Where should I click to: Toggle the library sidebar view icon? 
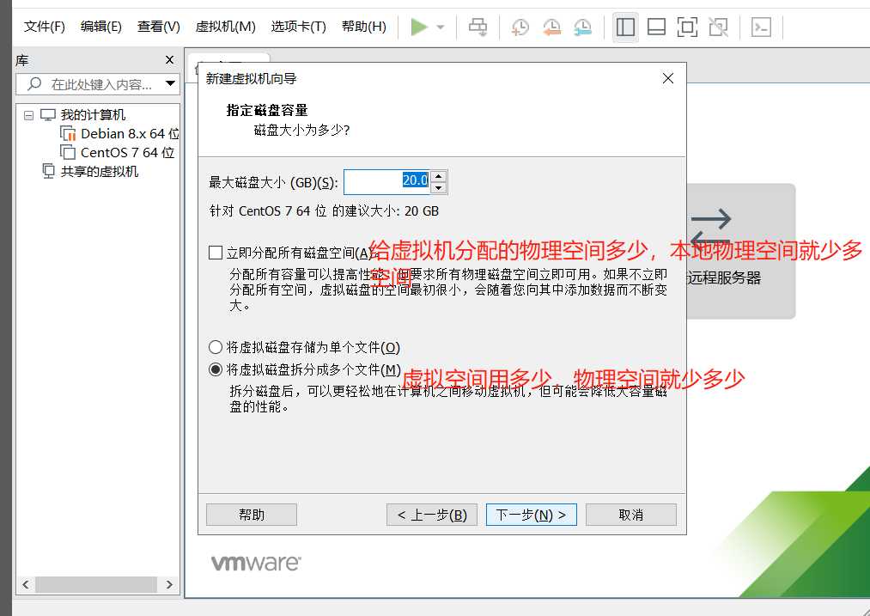coord(625,27)
